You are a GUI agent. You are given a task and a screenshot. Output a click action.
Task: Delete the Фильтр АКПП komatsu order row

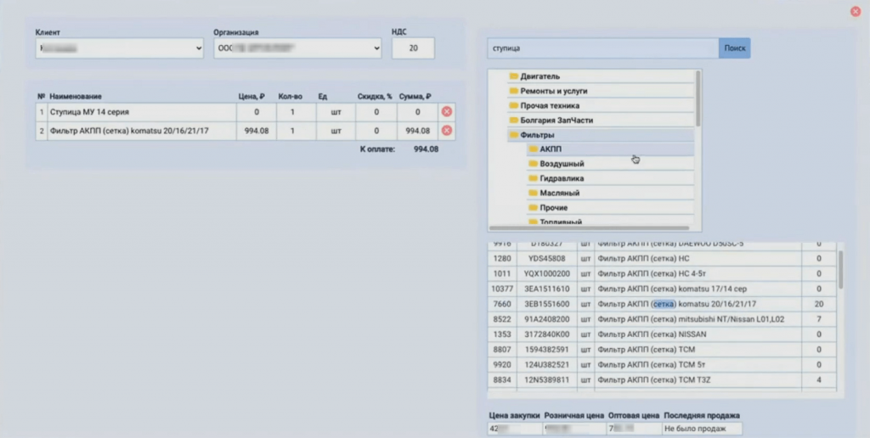pos(446,131)
